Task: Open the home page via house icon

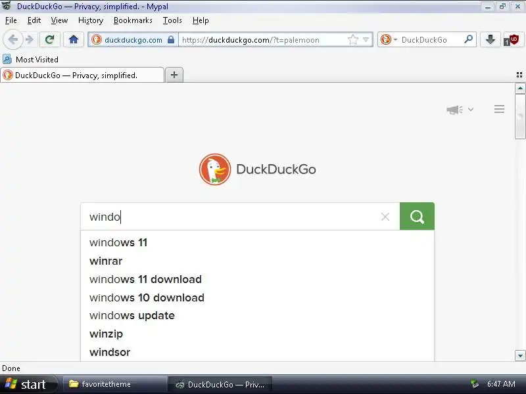Action: point(74,39)
